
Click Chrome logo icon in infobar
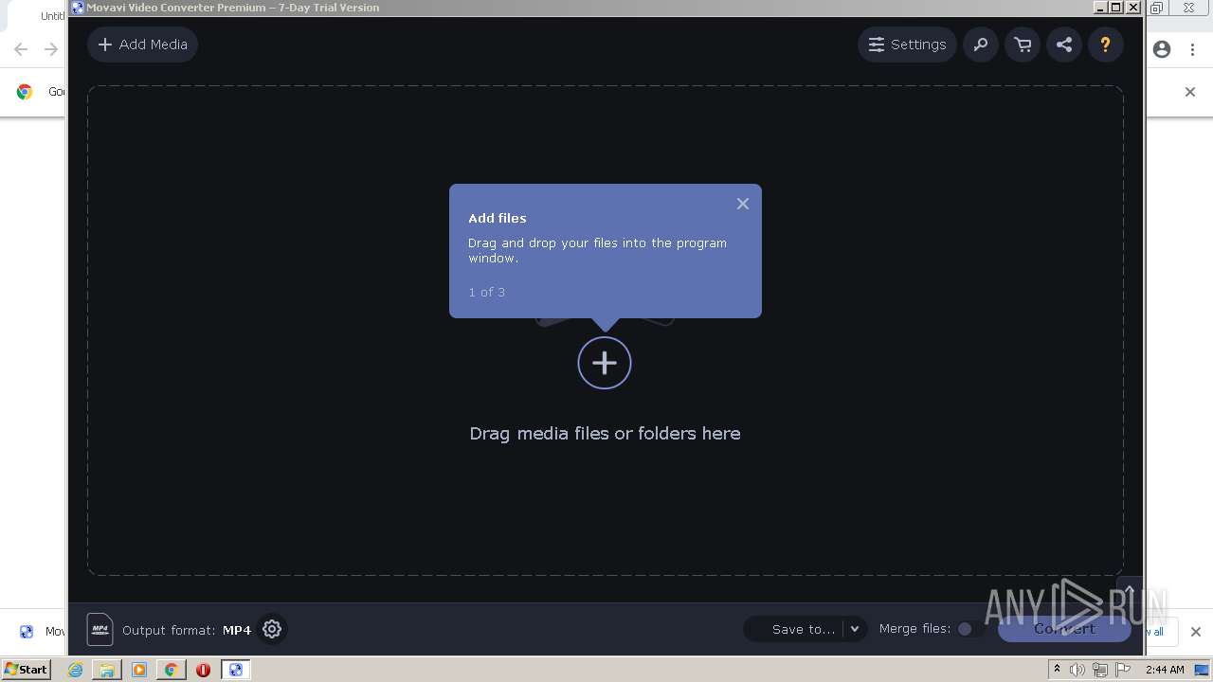[x=25, y=92]
